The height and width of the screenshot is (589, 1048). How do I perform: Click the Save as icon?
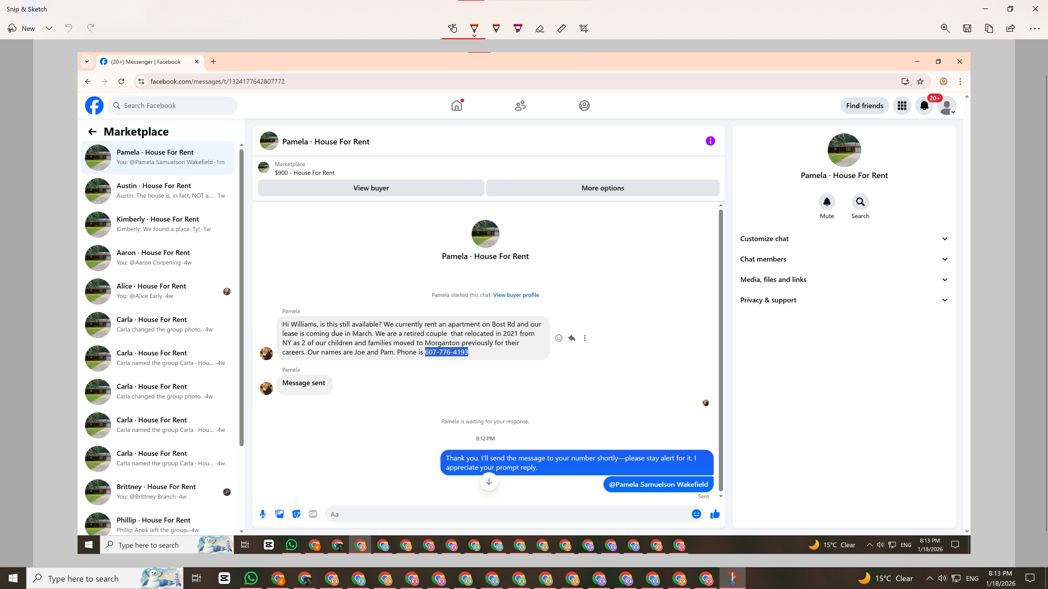pos(967,28)
